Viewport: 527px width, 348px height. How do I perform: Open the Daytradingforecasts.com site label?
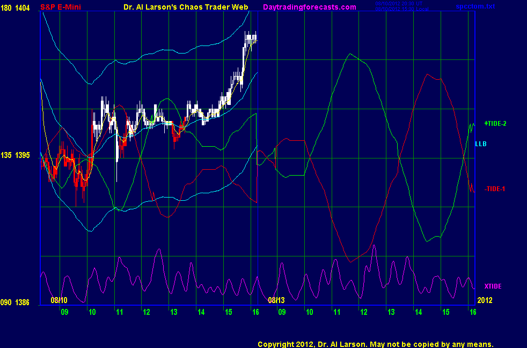click(310, 7)
